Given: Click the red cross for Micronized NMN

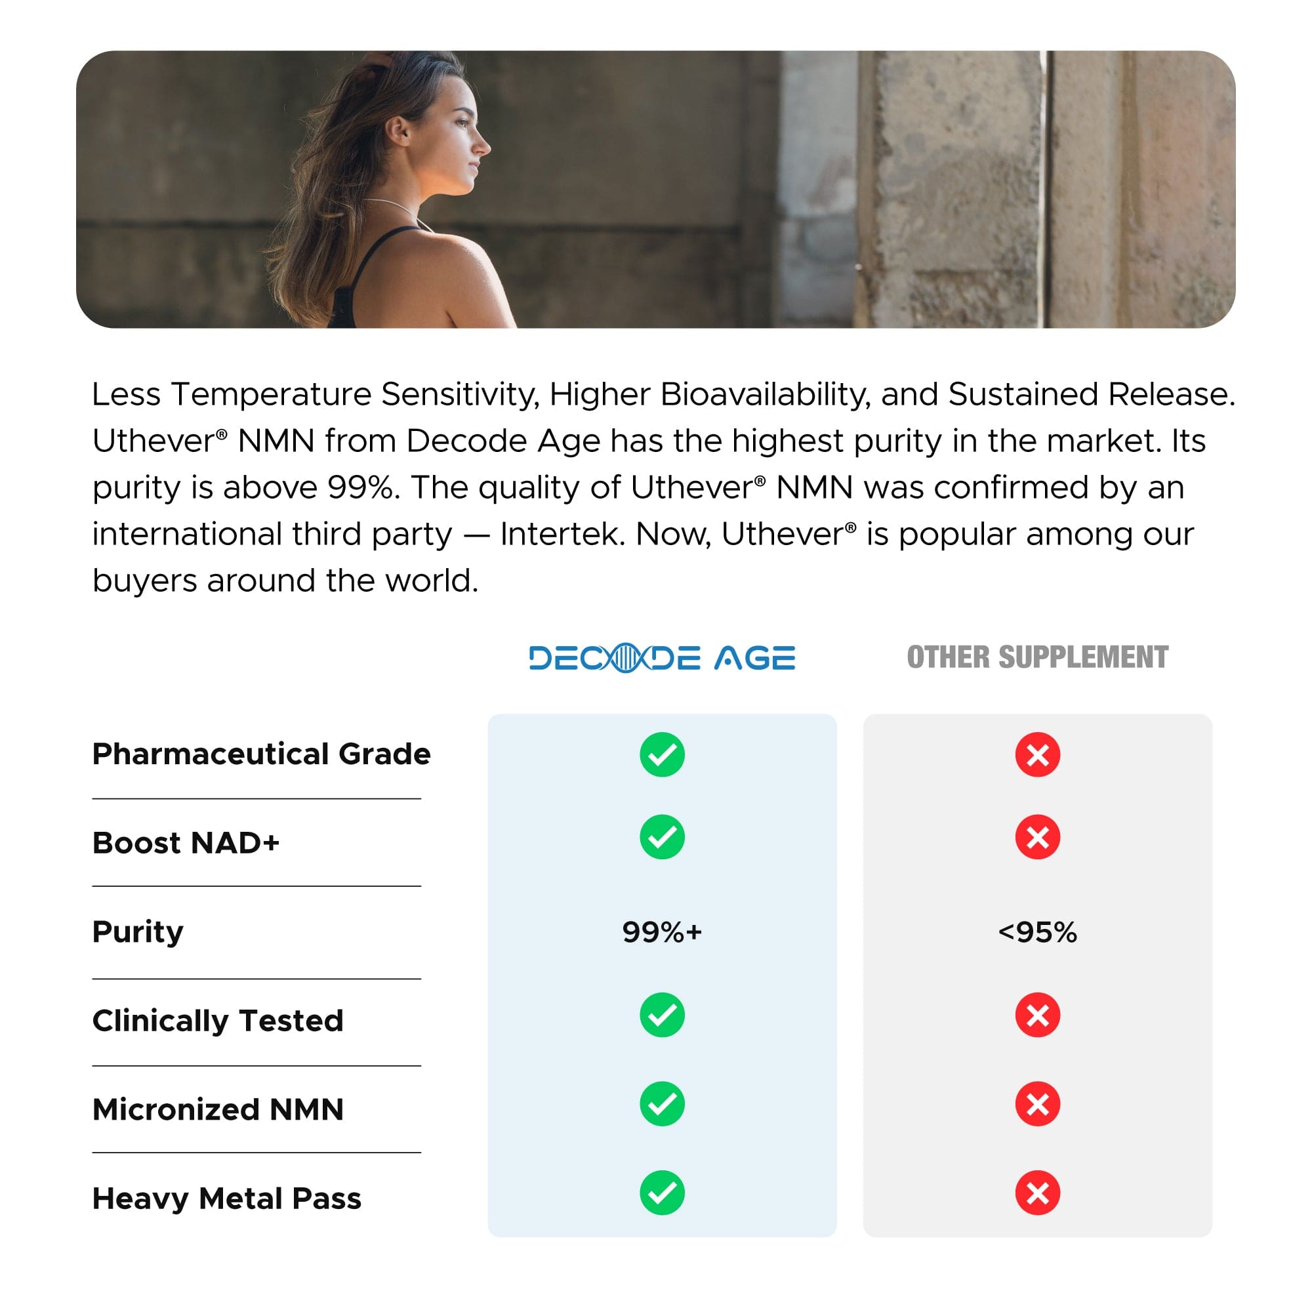Looking at the screenshot, I should [1038, 1103].
